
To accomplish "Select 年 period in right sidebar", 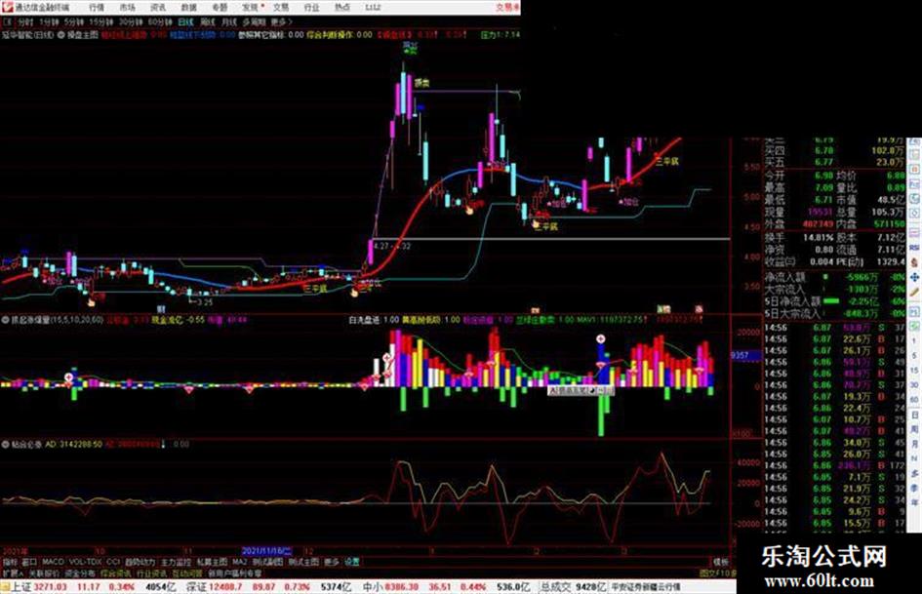I will [x=914, y=503].
